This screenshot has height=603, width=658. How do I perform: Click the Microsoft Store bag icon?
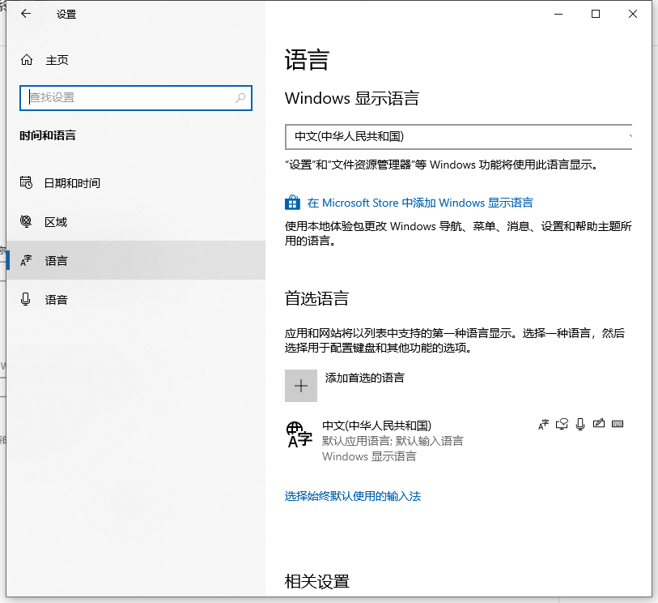[292, 203]
